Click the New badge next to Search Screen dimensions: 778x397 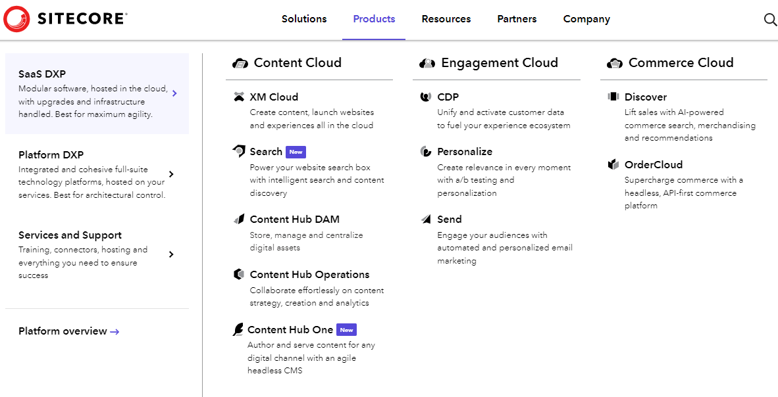pos(296,151)
